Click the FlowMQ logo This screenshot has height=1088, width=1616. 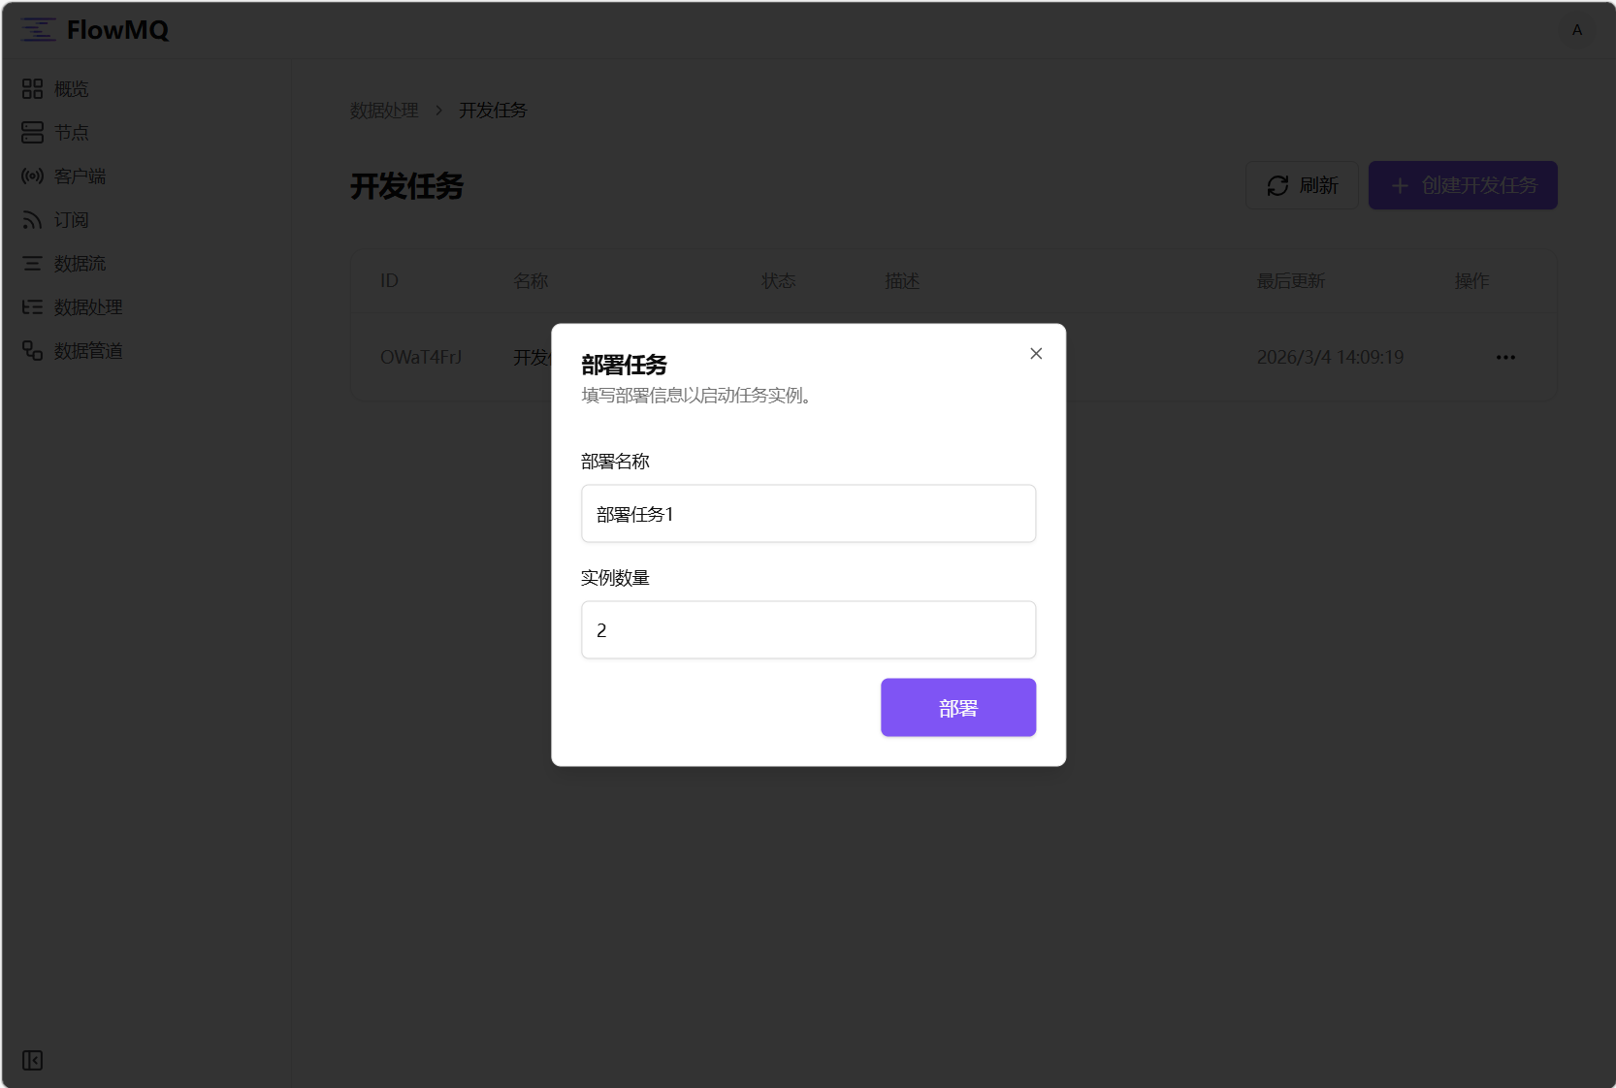coord(93,30)
